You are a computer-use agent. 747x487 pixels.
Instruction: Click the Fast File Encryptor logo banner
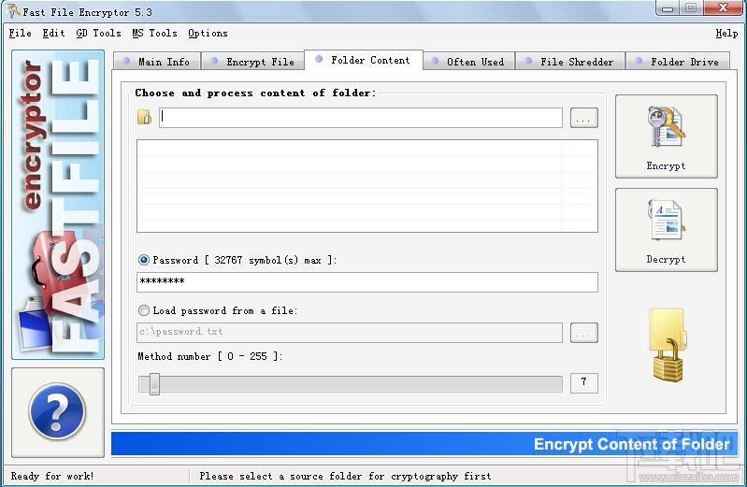click(58, 205)
